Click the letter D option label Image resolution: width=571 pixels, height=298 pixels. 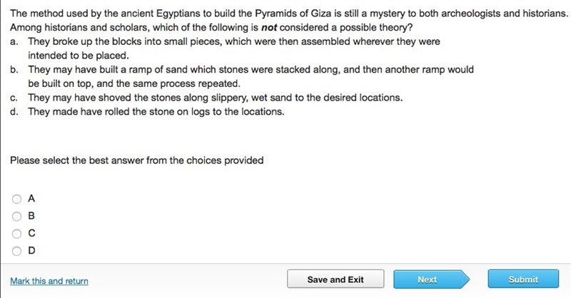31,251
